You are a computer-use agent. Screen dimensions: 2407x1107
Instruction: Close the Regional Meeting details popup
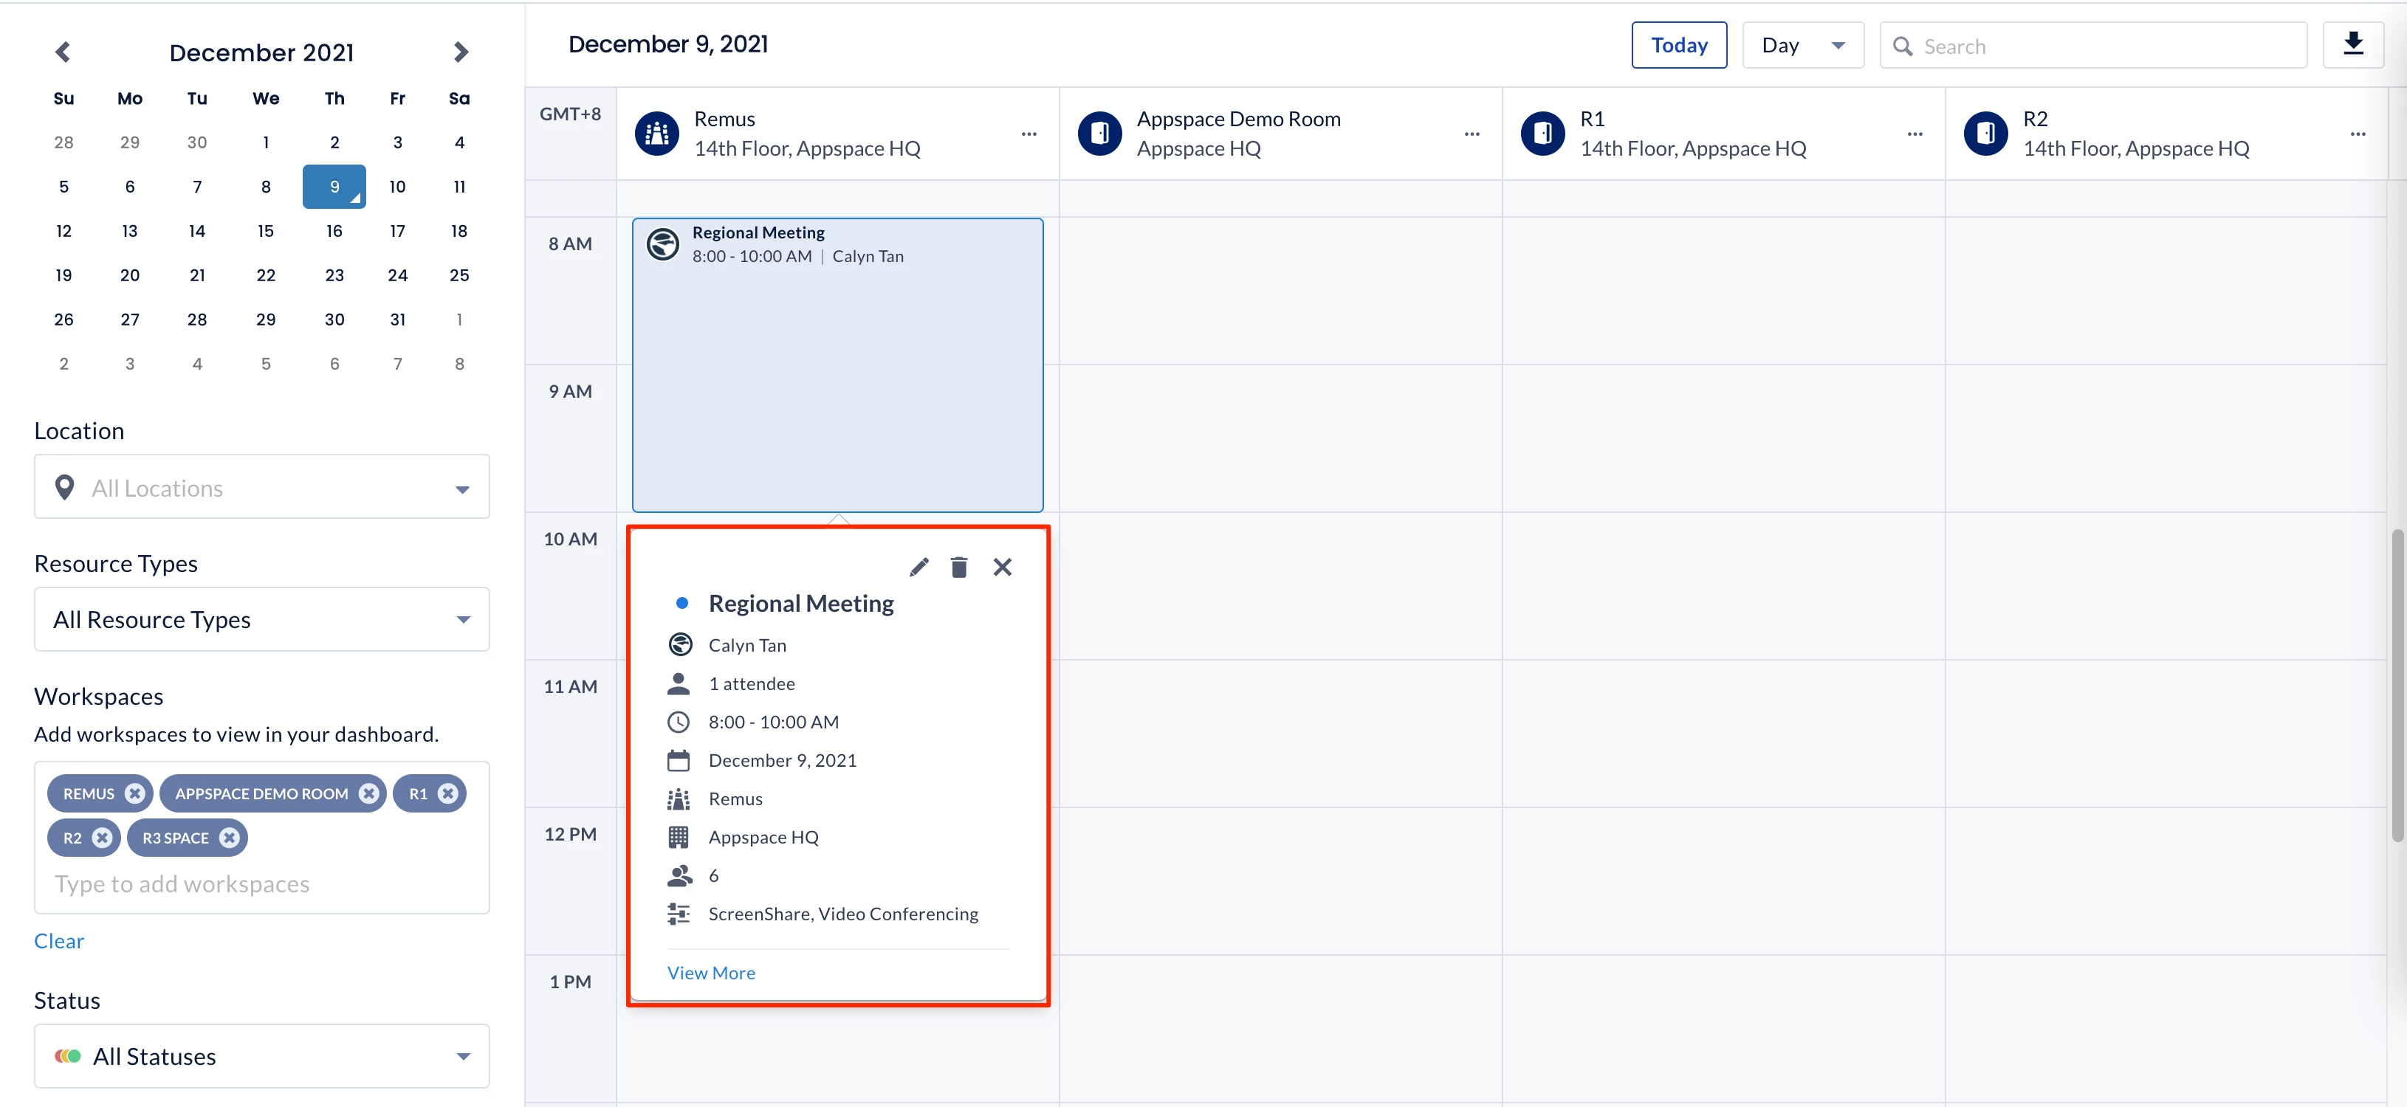[x=1002, y=567]
